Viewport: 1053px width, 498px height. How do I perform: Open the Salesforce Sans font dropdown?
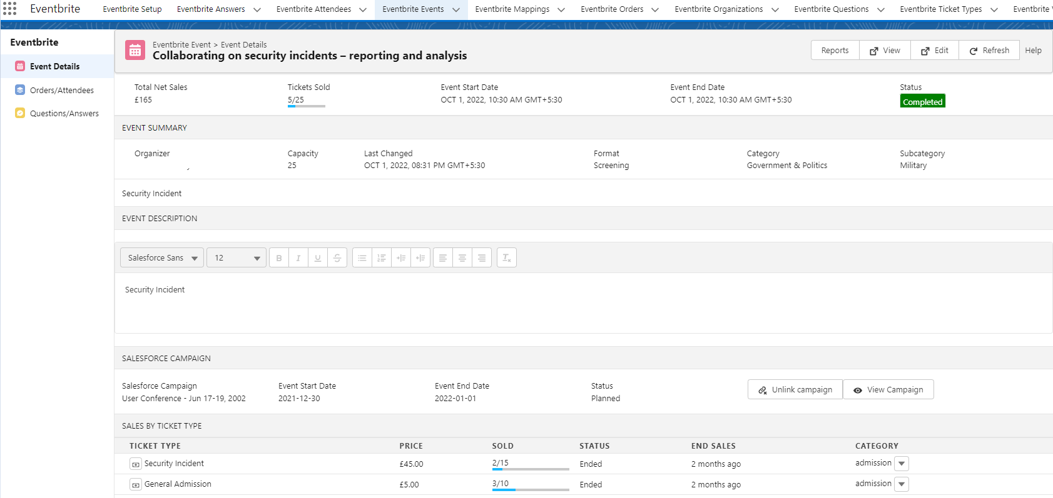pyautogui.click(x=162, y=257)
